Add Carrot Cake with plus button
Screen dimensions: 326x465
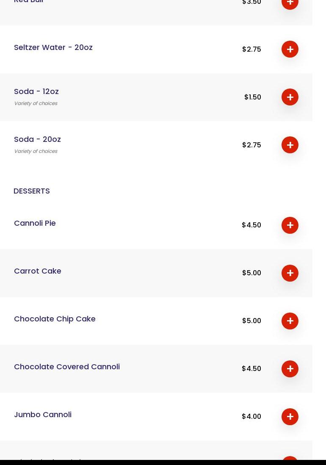pos(290,273)
